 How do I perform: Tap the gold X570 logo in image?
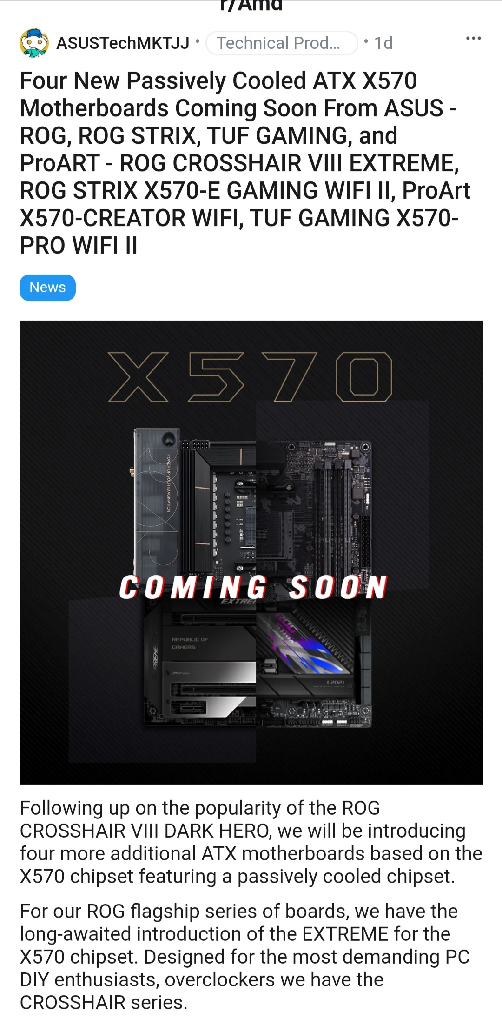tap(250, 377)
